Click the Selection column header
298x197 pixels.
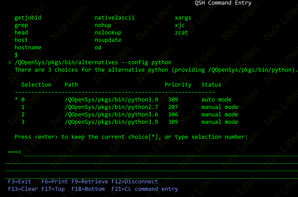tap(36, 85)
